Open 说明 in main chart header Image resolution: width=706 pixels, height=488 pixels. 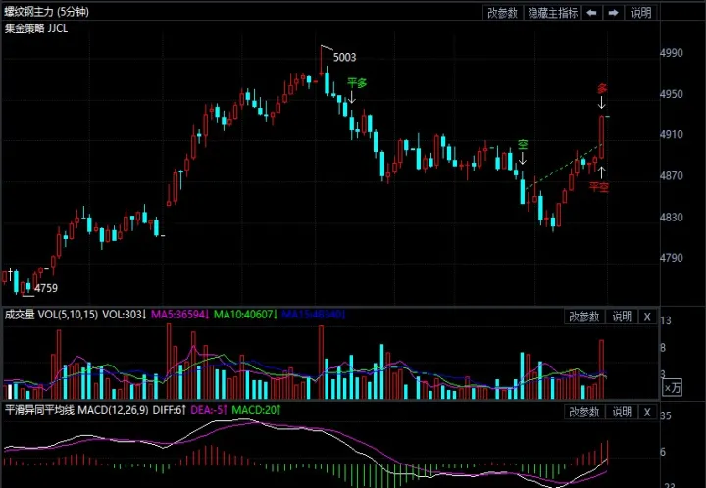[x=640, y=13]
